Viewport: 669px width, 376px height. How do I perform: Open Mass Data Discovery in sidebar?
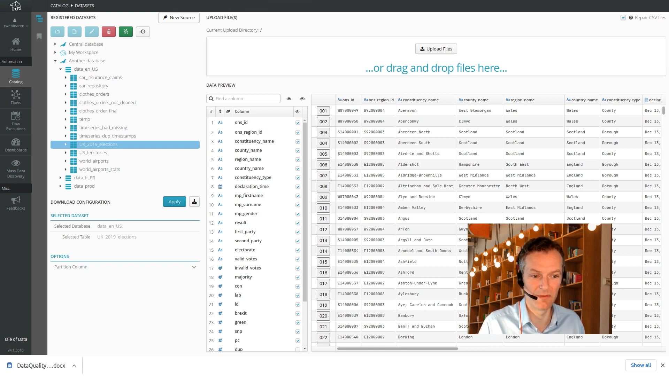tap(16, 169)
